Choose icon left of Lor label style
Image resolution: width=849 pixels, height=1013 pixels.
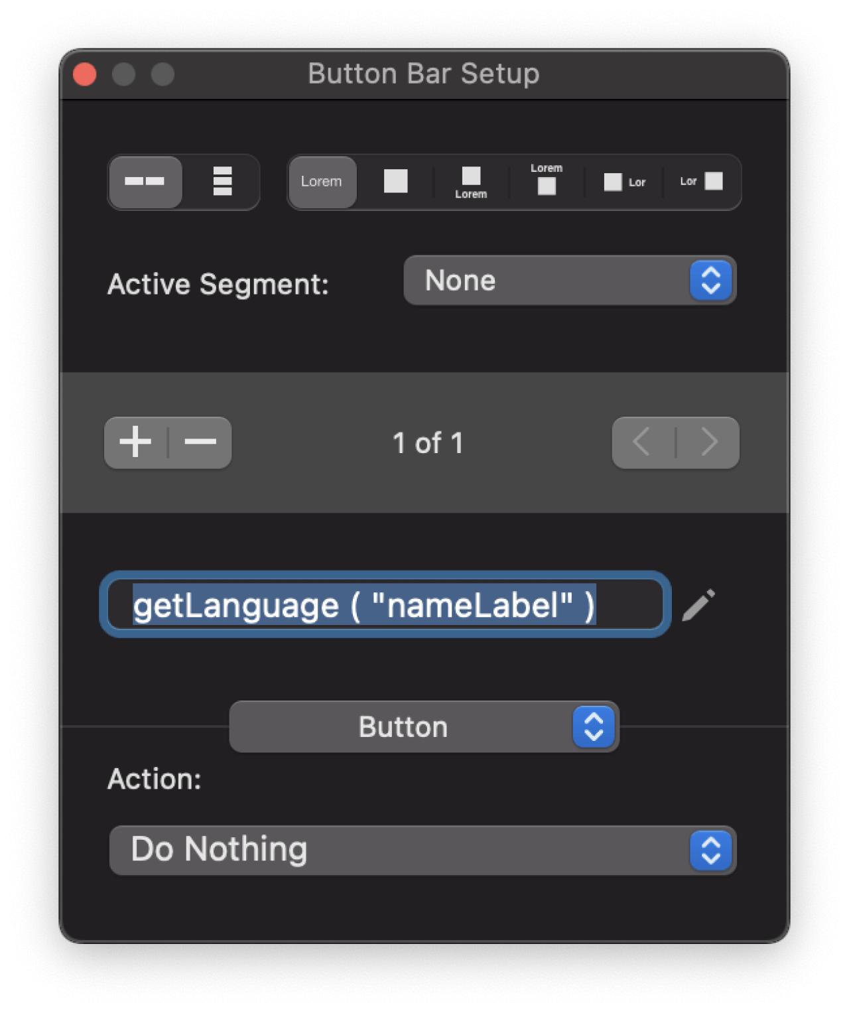(623, 182)
